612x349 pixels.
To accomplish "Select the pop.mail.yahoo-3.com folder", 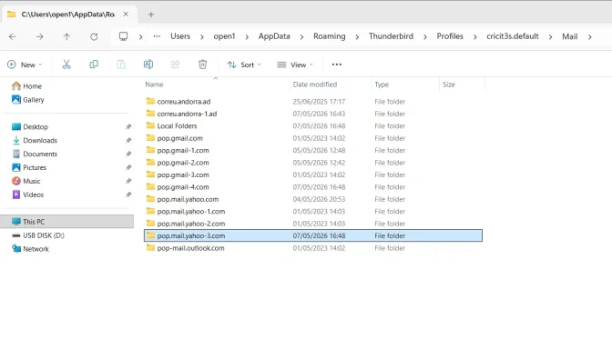I will (x=313, y=235).
